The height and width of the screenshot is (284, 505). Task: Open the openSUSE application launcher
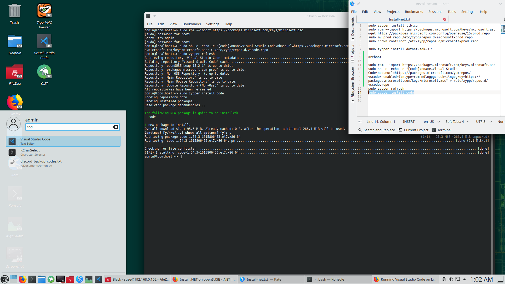pos(4,279)
